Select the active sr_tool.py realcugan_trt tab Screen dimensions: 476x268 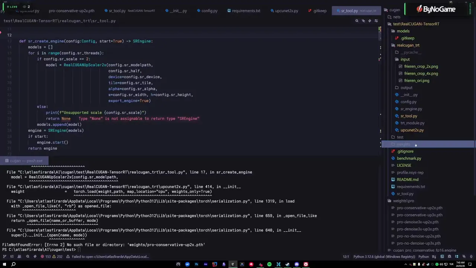(356, 11)
